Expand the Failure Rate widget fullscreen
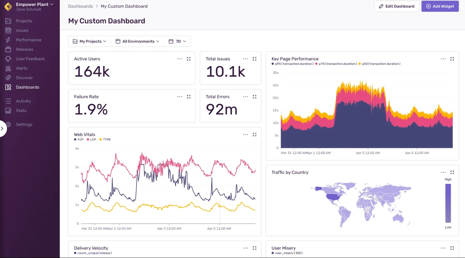This screenshot has width=465, height=258. (x=189, y=97)
